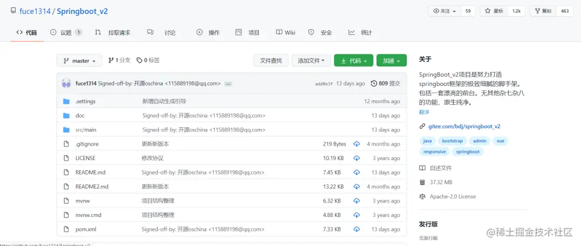Switch to the 讨论 tab

[161, 33]
